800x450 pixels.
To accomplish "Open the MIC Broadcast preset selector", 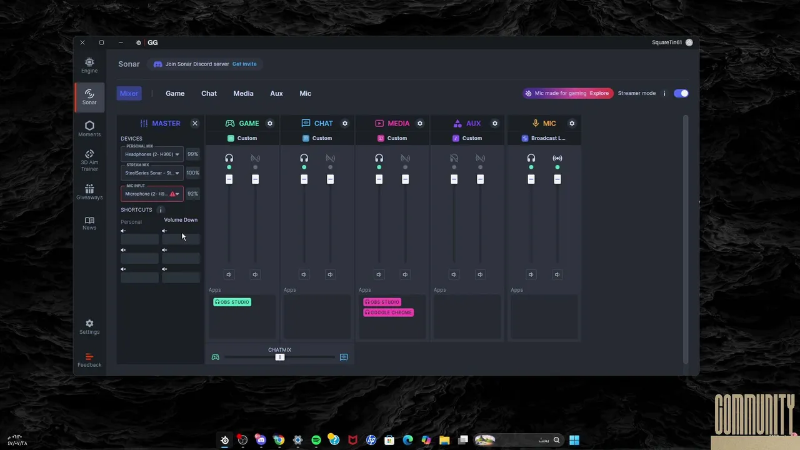I will point(544,138).
